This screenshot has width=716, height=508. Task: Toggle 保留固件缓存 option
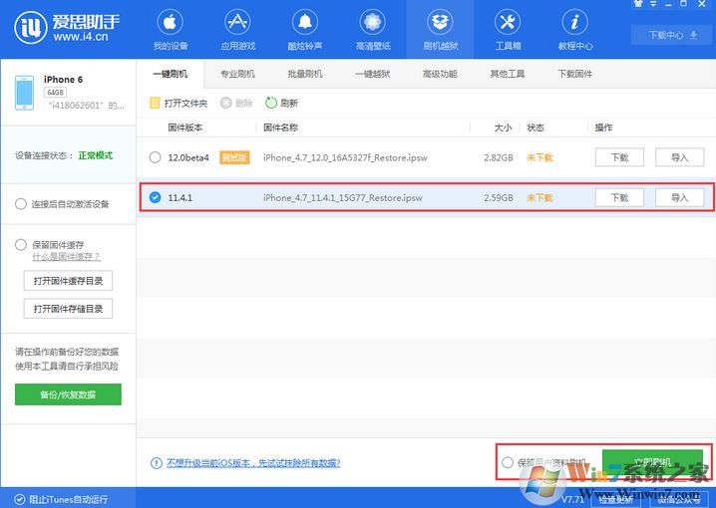point(21,245)
